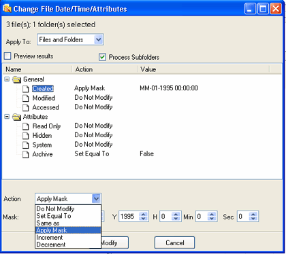
Task: Click Do Not Modify in Modified row
Action: 93,98
